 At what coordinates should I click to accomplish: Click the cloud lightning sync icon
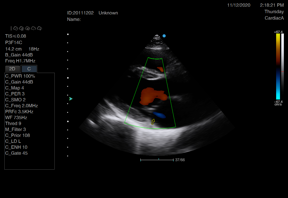34,28
